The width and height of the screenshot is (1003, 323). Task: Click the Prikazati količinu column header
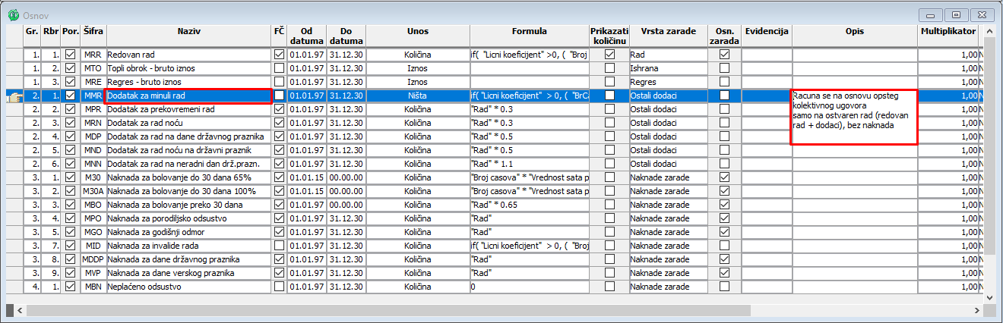(x=609, y=36)
